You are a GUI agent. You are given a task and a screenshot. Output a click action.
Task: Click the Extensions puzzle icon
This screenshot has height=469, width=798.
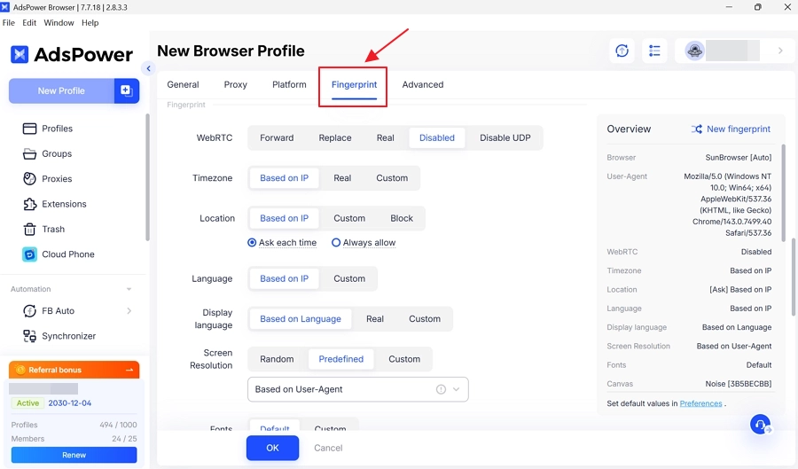point(29,204)
